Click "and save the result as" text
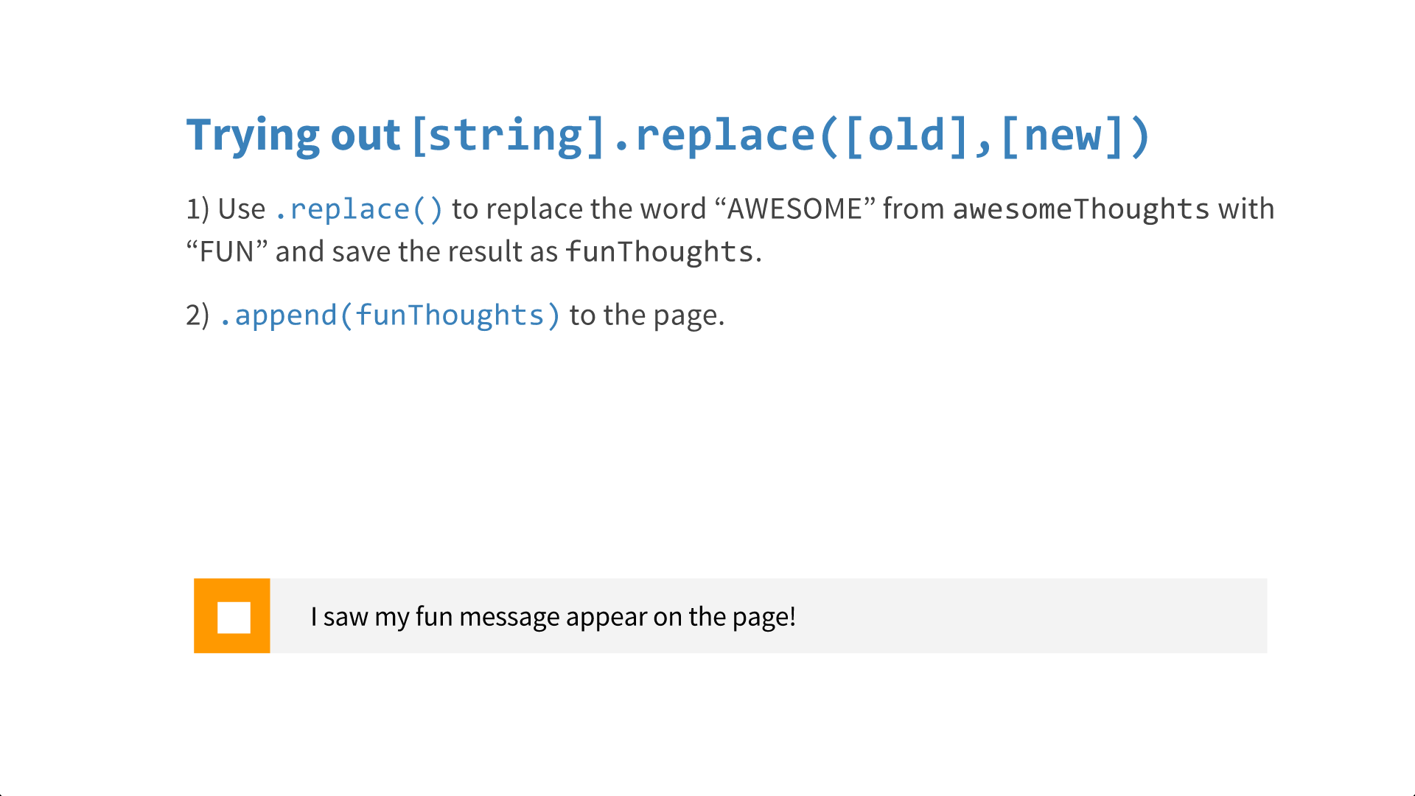The height and width of the screenshot is (796, 1415). 416,252
